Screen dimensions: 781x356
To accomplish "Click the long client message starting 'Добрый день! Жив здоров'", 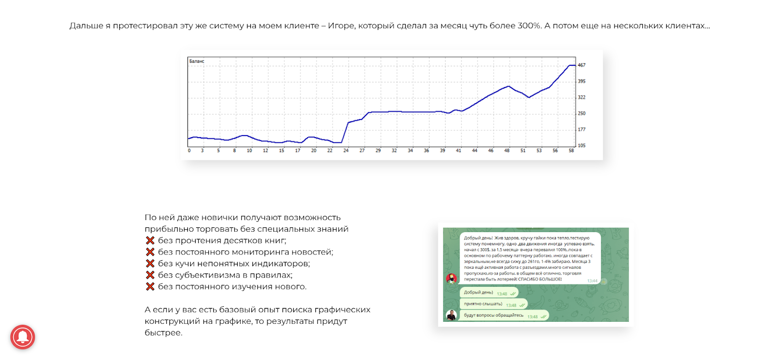I will coord(530,258).
